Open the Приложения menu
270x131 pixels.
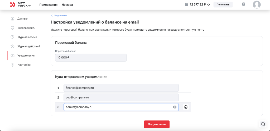[49, 5]
